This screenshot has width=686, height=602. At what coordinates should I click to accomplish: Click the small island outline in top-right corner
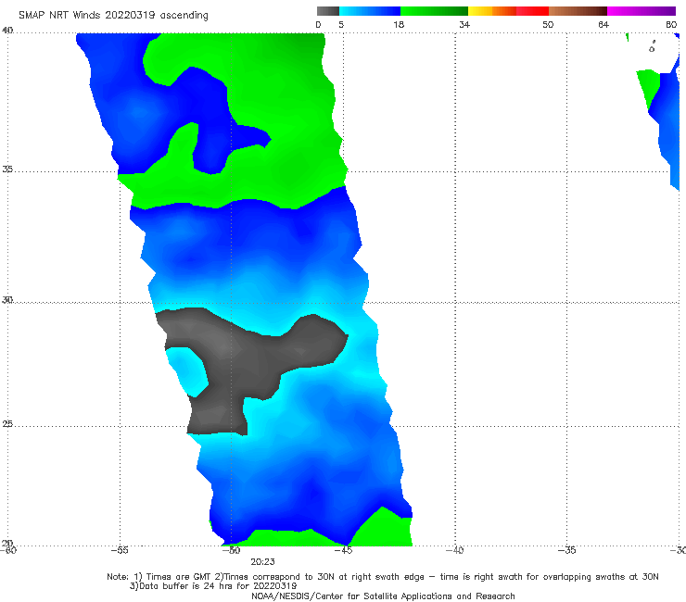coord(652,47)
